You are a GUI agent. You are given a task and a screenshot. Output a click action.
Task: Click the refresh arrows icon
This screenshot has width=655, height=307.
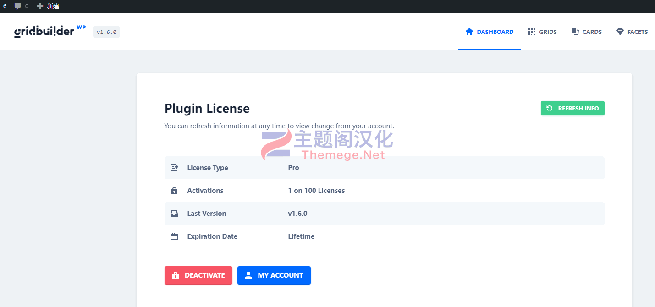click(x=549, y=108)
